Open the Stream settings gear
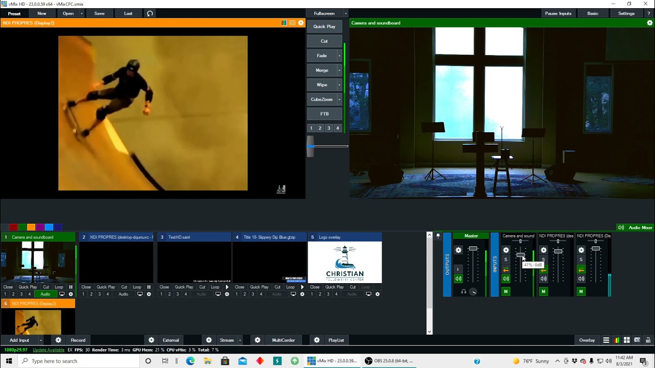This screenshot has height=368, width=655. pos(209,340)
